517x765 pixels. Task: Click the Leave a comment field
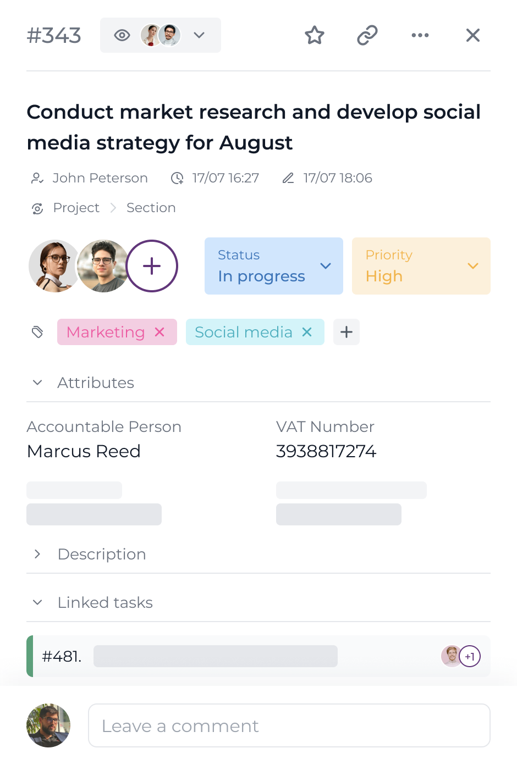pyautogui.click(x=289, y=725)
